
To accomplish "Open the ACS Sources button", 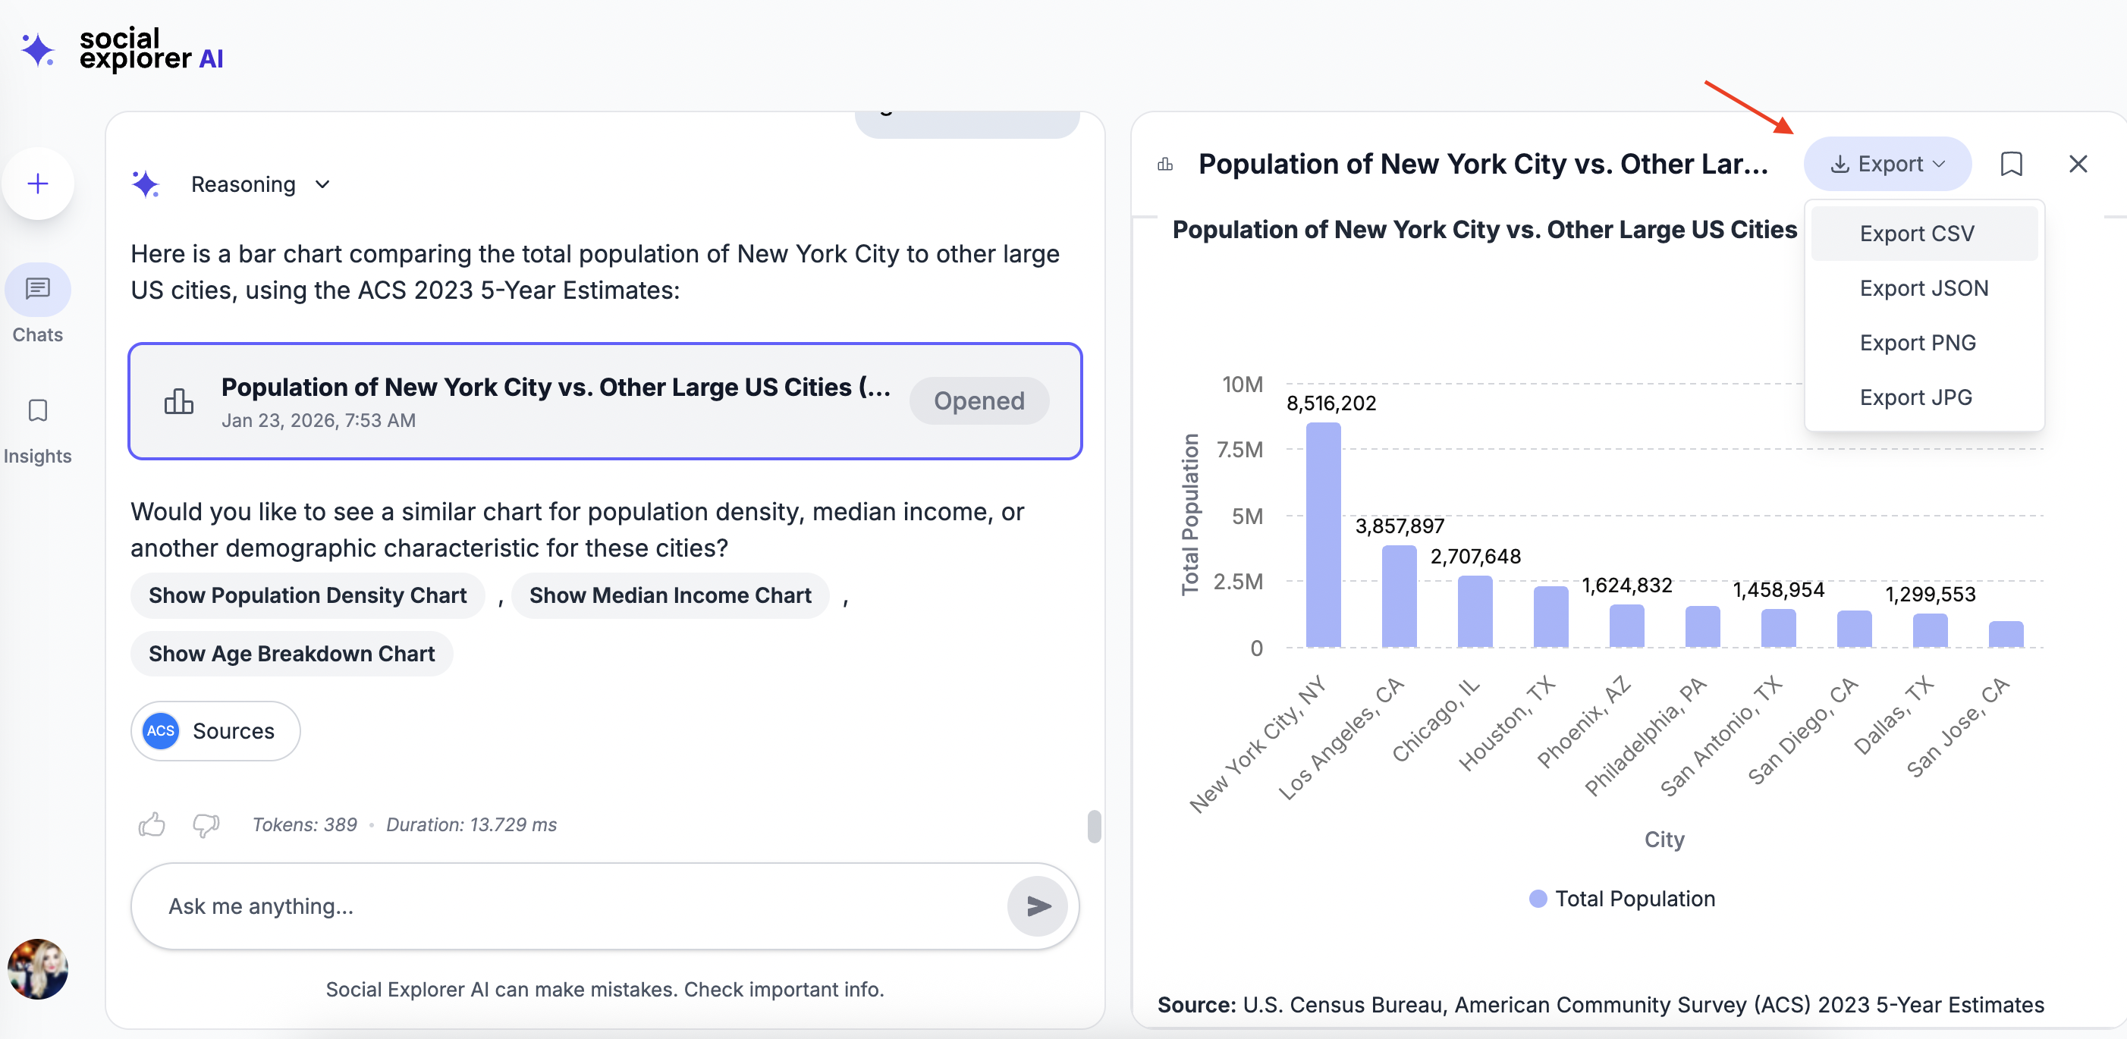I will pos(215,730).
